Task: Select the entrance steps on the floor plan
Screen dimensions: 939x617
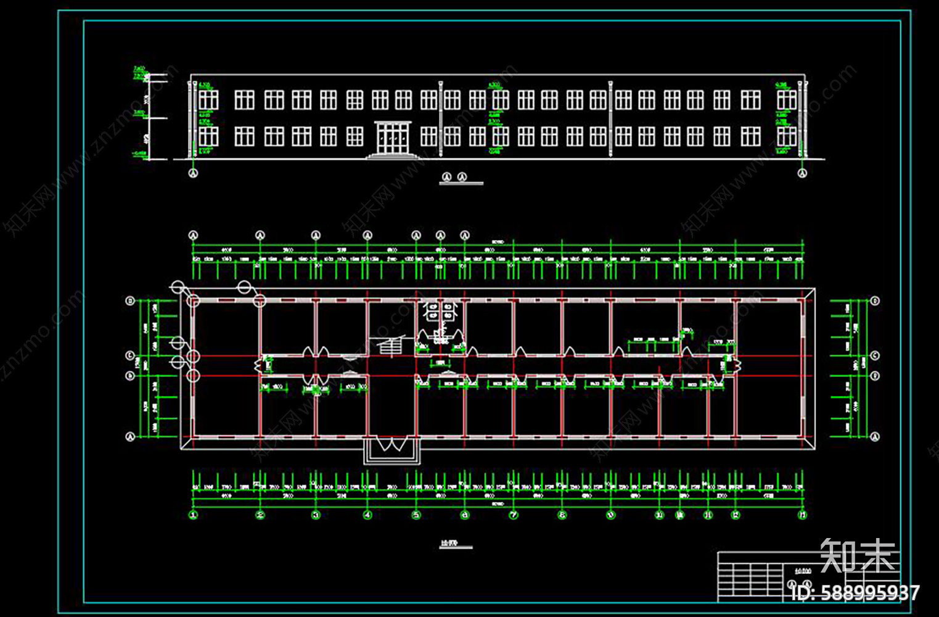Action: coord(392,451)
